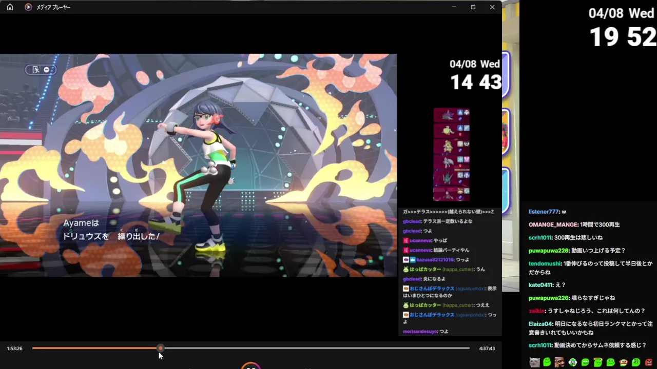Click the battle text ドリュウズを 繰り出した!

click(111, 236)
